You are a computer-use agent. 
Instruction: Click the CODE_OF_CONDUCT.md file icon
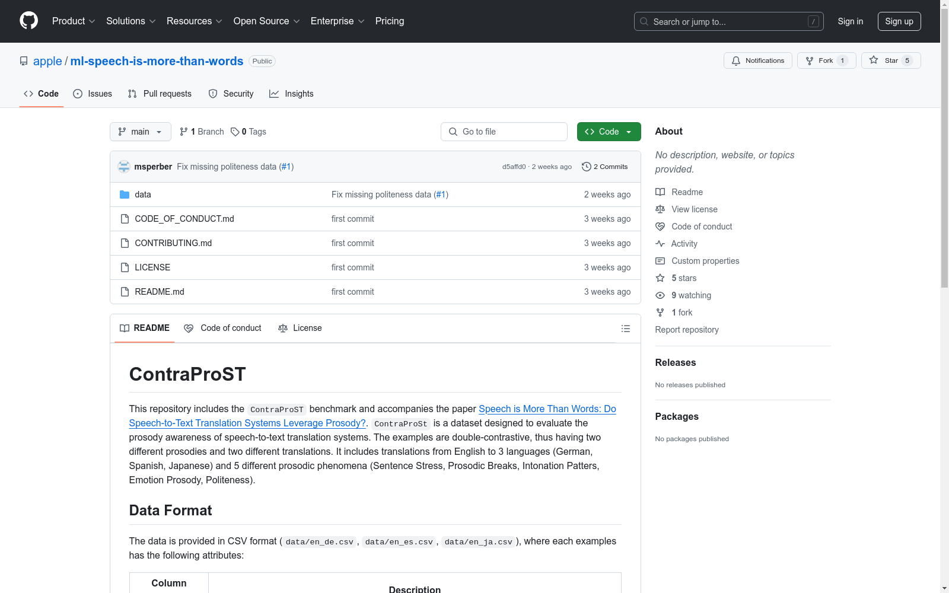click(x=125, y=219)
